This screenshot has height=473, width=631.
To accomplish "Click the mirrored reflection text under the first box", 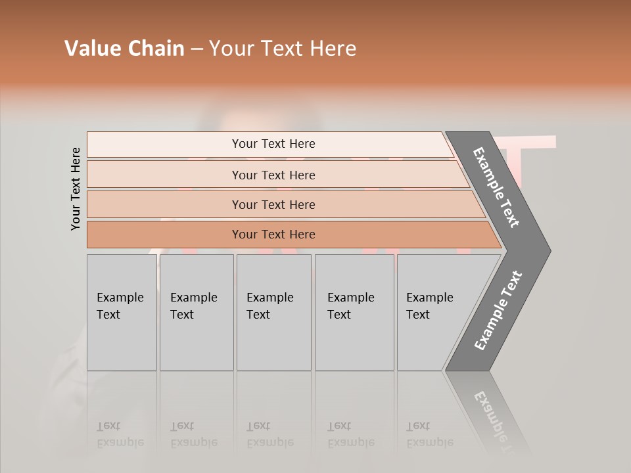I will click(x=120, y=435).
